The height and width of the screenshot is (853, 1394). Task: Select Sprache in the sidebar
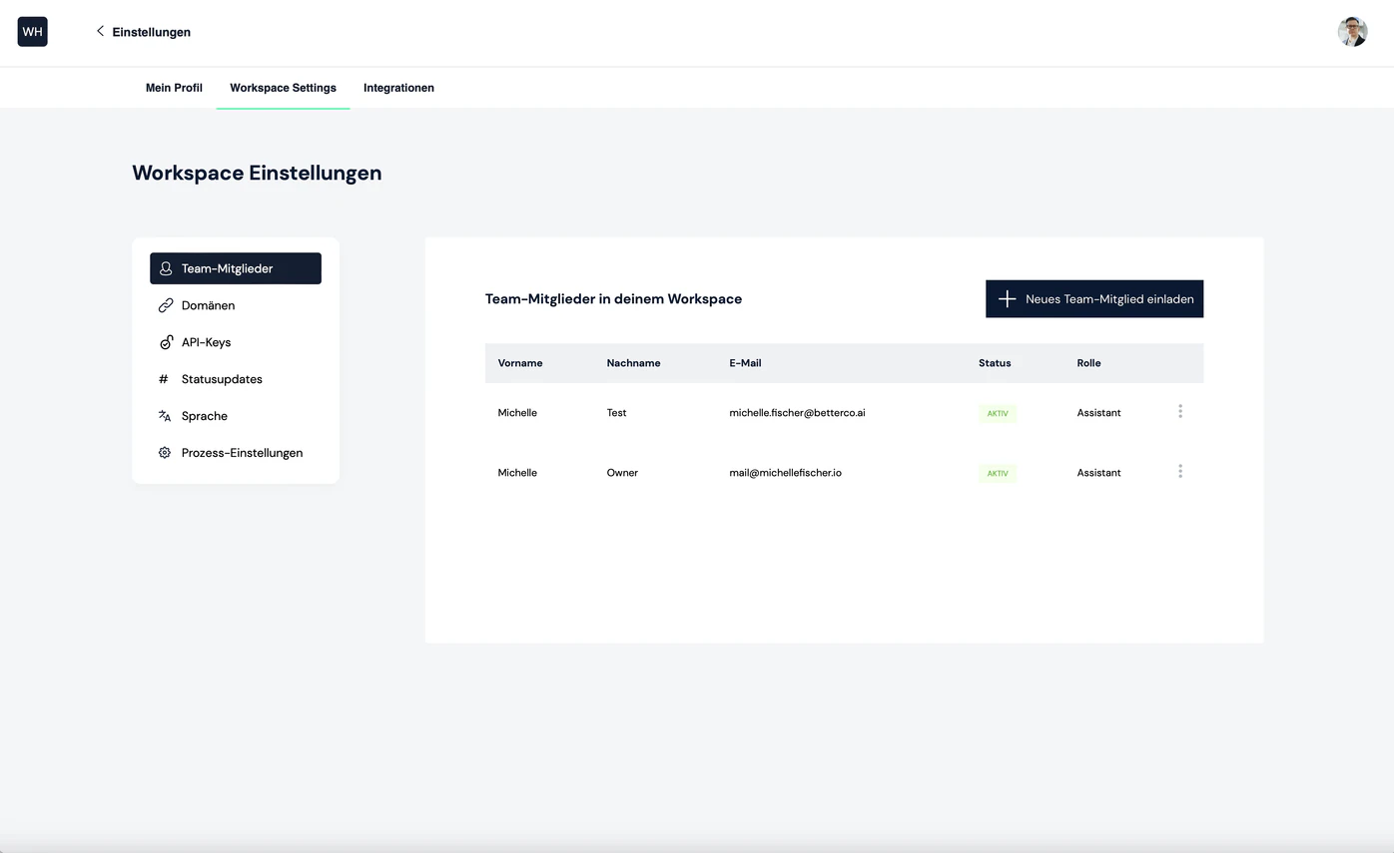pos(236,416)
